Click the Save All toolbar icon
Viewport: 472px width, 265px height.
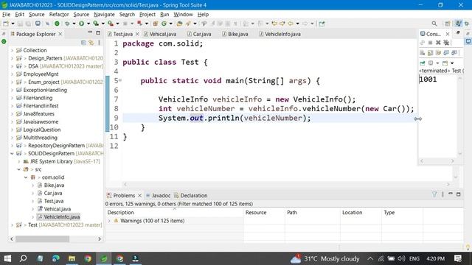(x=28, y=24)
